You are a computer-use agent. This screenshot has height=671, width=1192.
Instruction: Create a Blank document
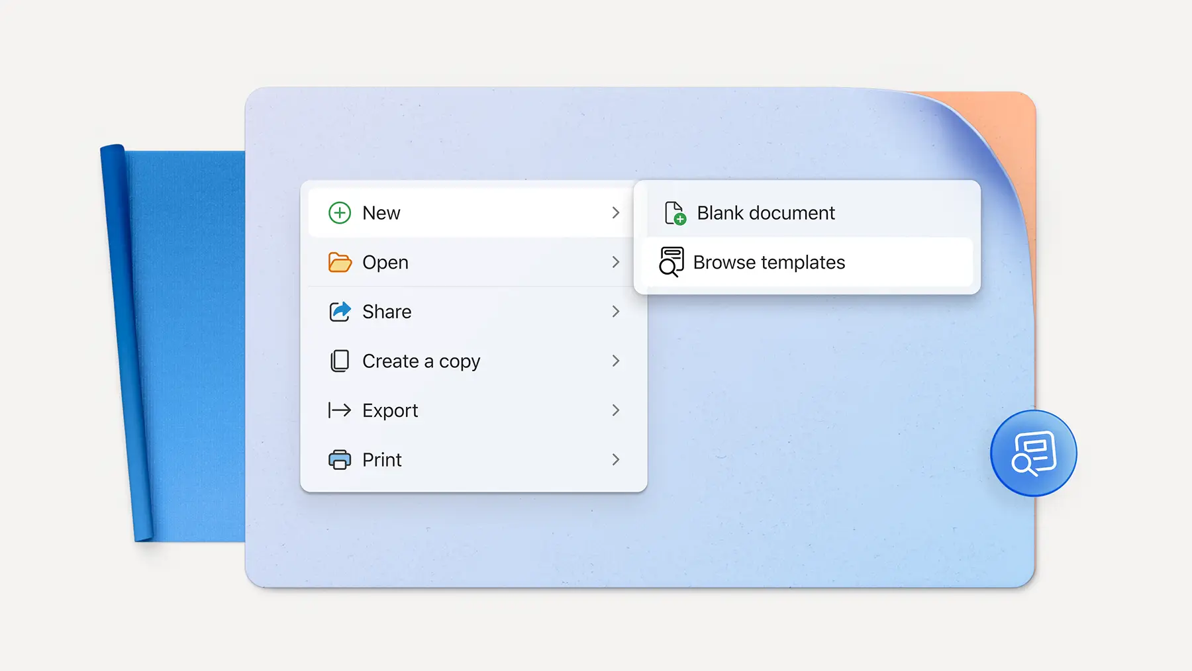766,212
